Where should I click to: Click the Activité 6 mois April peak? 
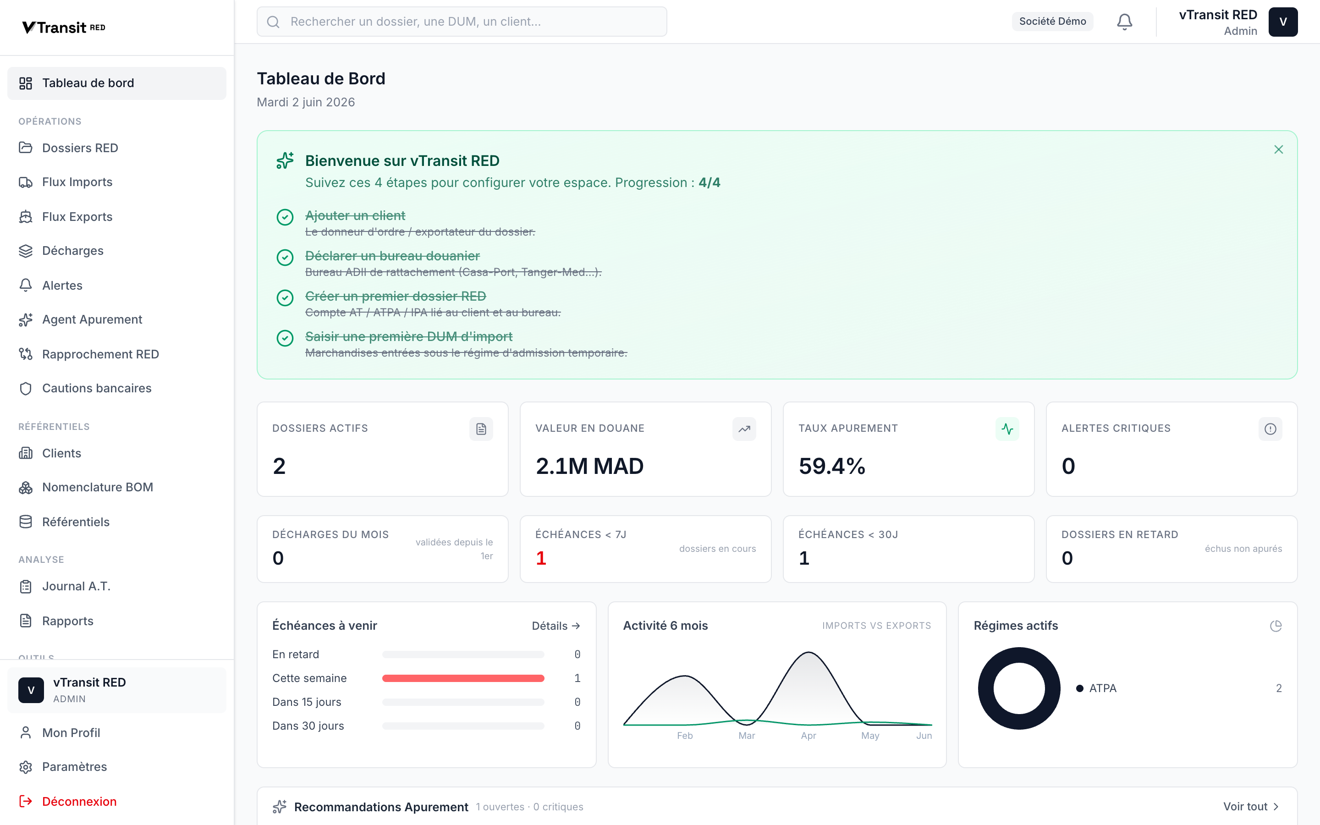pyautogui.click(x=808, y=653)
